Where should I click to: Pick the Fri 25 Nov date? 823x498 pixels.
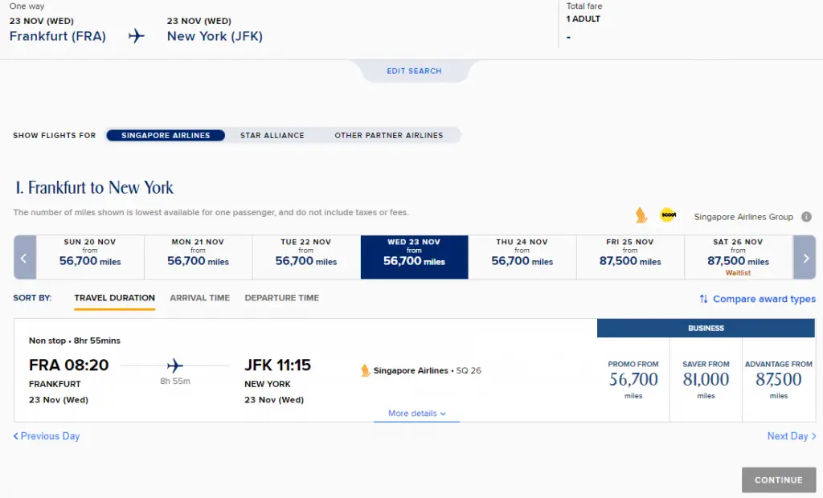(630, 257)
